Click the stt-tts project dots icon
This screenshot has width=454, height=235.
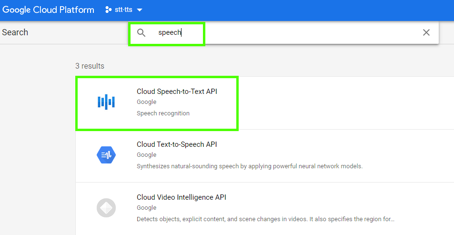(108, 10)
